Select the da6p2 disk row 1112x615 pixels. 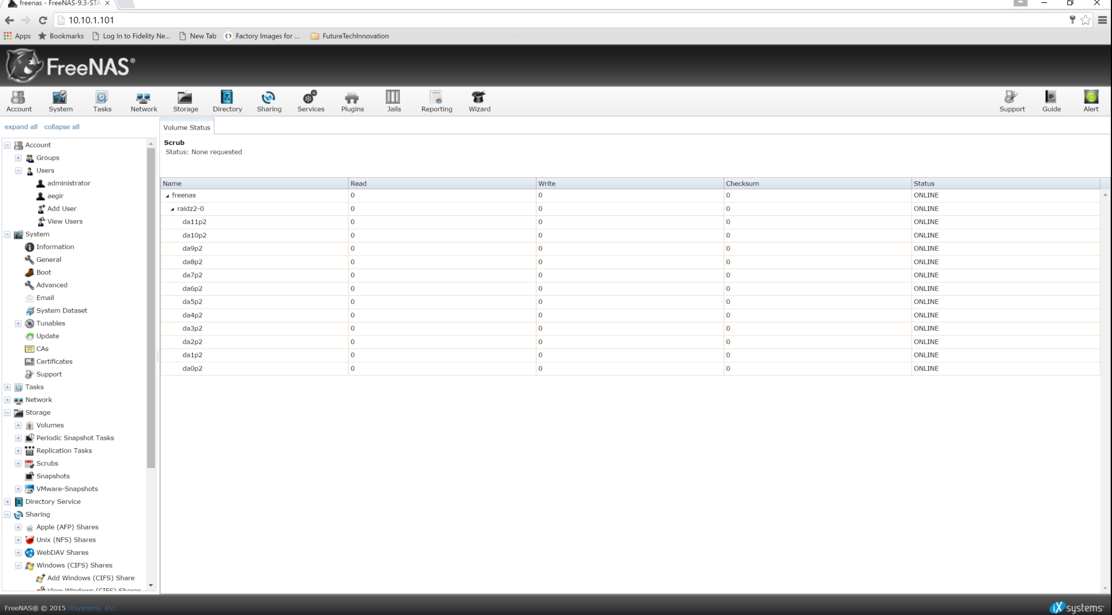point(630,288)
